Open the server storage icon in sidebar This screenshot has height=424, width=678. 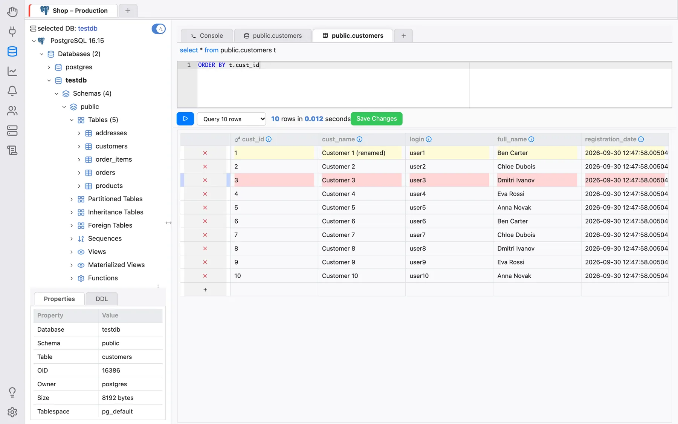(x=12, y=130)
